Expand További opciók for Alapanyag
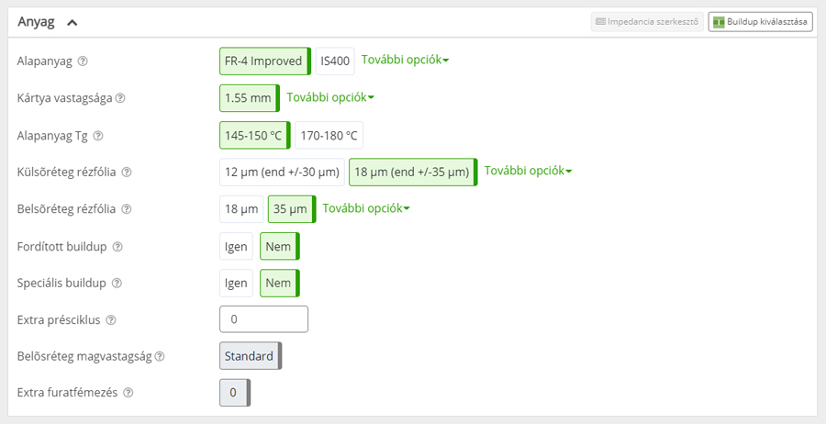The image size is (826, 424). coord(405,61)
